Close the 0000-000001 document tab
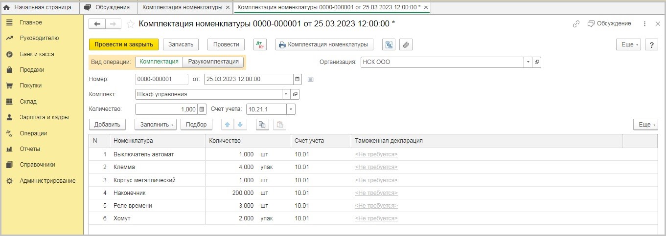This screenshot has height=236, width=666. point(426,8)
